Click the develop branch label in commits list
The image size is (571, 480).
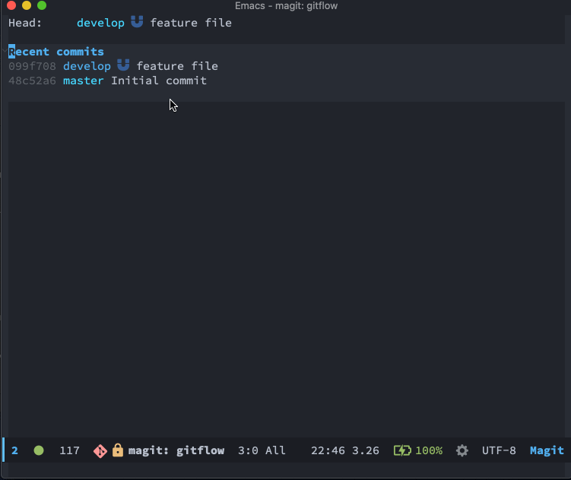point(87,66)
